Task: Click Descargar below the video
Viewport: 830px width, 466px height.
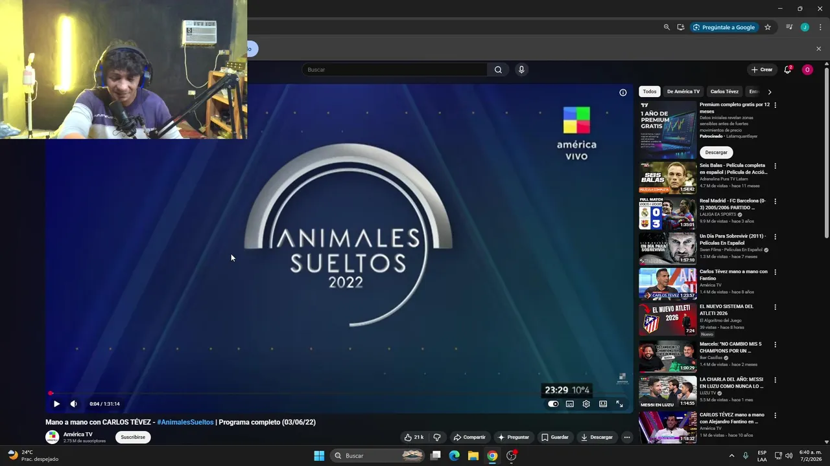Action: [597, 437]
